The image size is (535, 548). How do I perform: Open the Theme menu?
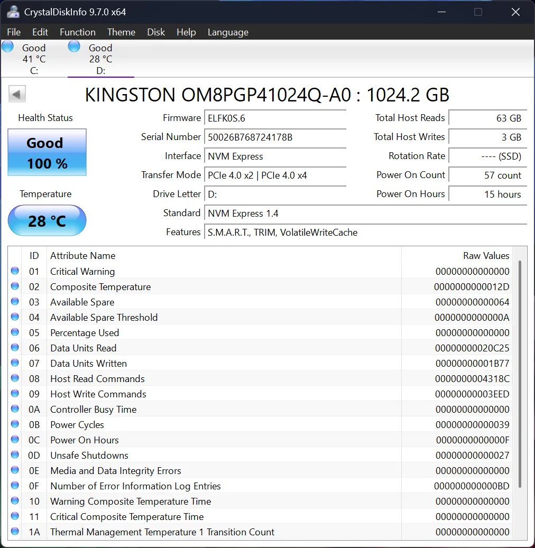coord(122,32)
